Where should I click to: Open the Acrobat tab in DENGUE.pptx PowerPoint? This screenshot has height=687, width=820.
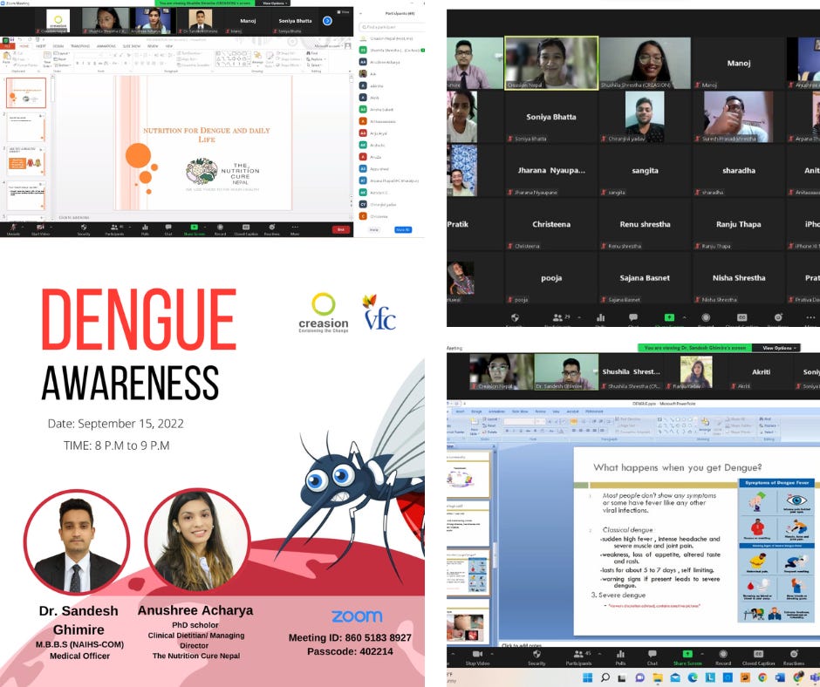tap(573, 412)
